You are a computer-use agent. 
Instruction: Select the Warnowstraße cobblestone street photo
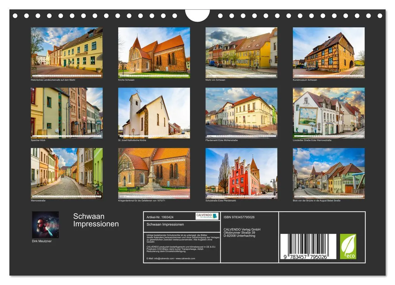[66, 173]
